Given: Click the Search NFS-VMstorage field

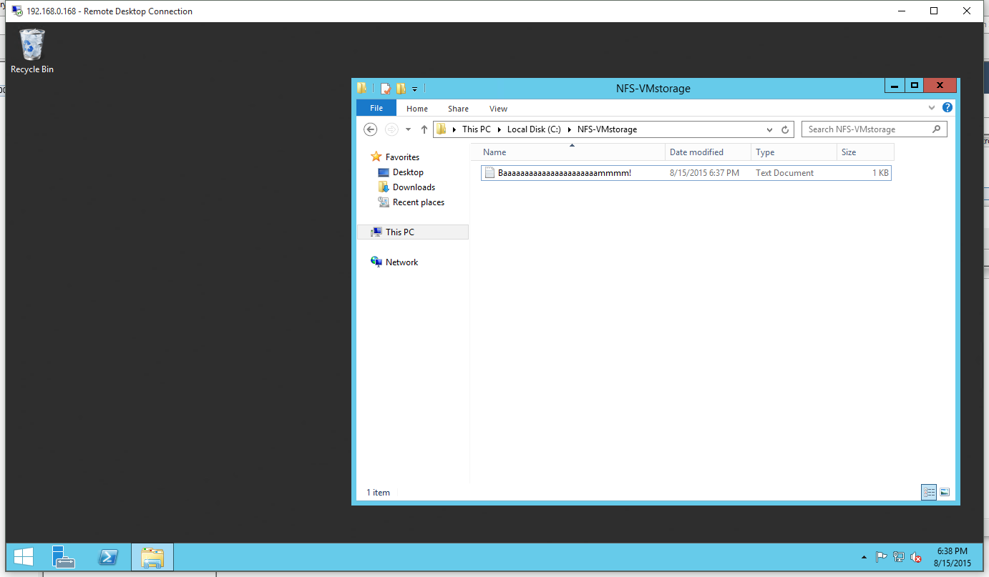Looking at the screenshot, I should [867, 129].
